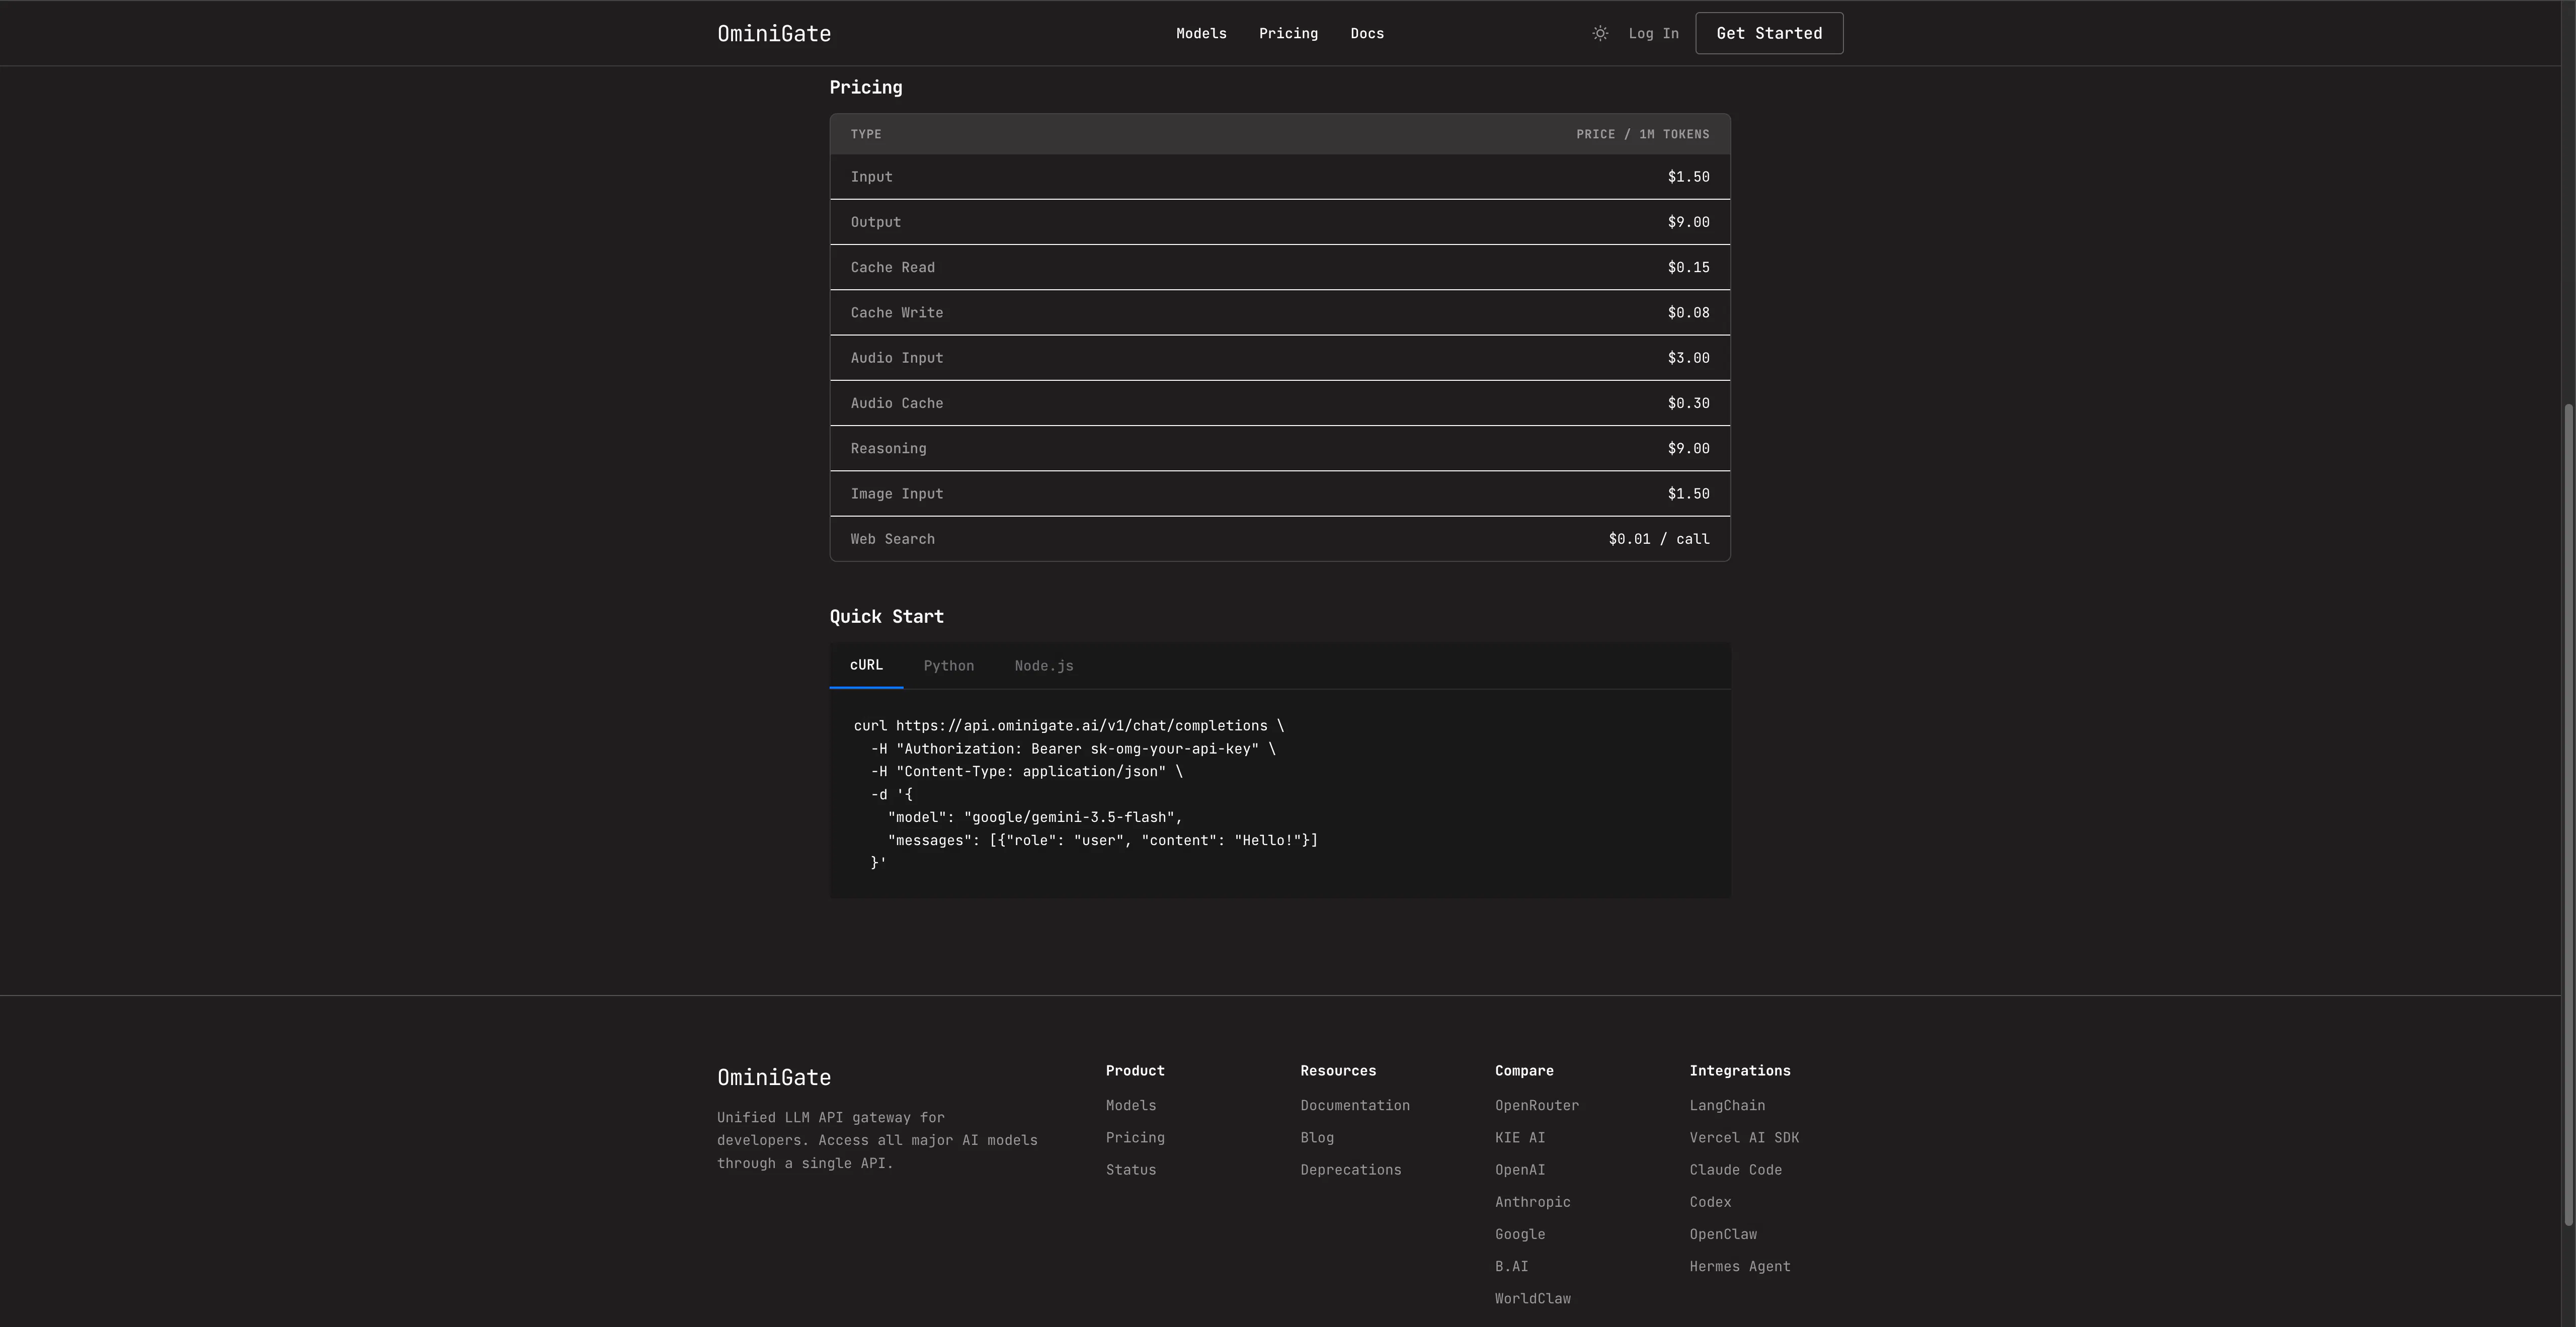
Task: Open the Hermes Agent integration link
Action: pos(1740,1266)
